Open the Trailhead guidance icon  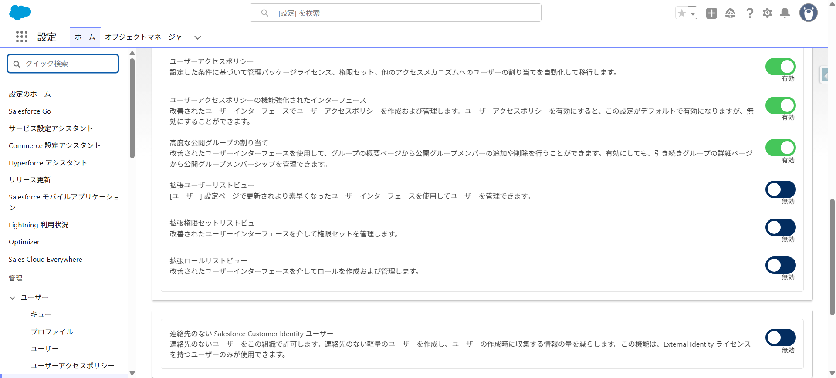point(730,13)
